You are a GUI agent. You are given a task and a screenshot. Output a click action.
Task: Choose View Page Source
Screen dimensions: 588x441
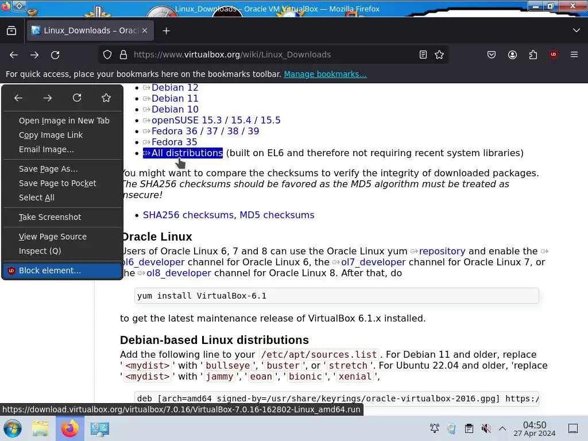[x=62, y=237]
